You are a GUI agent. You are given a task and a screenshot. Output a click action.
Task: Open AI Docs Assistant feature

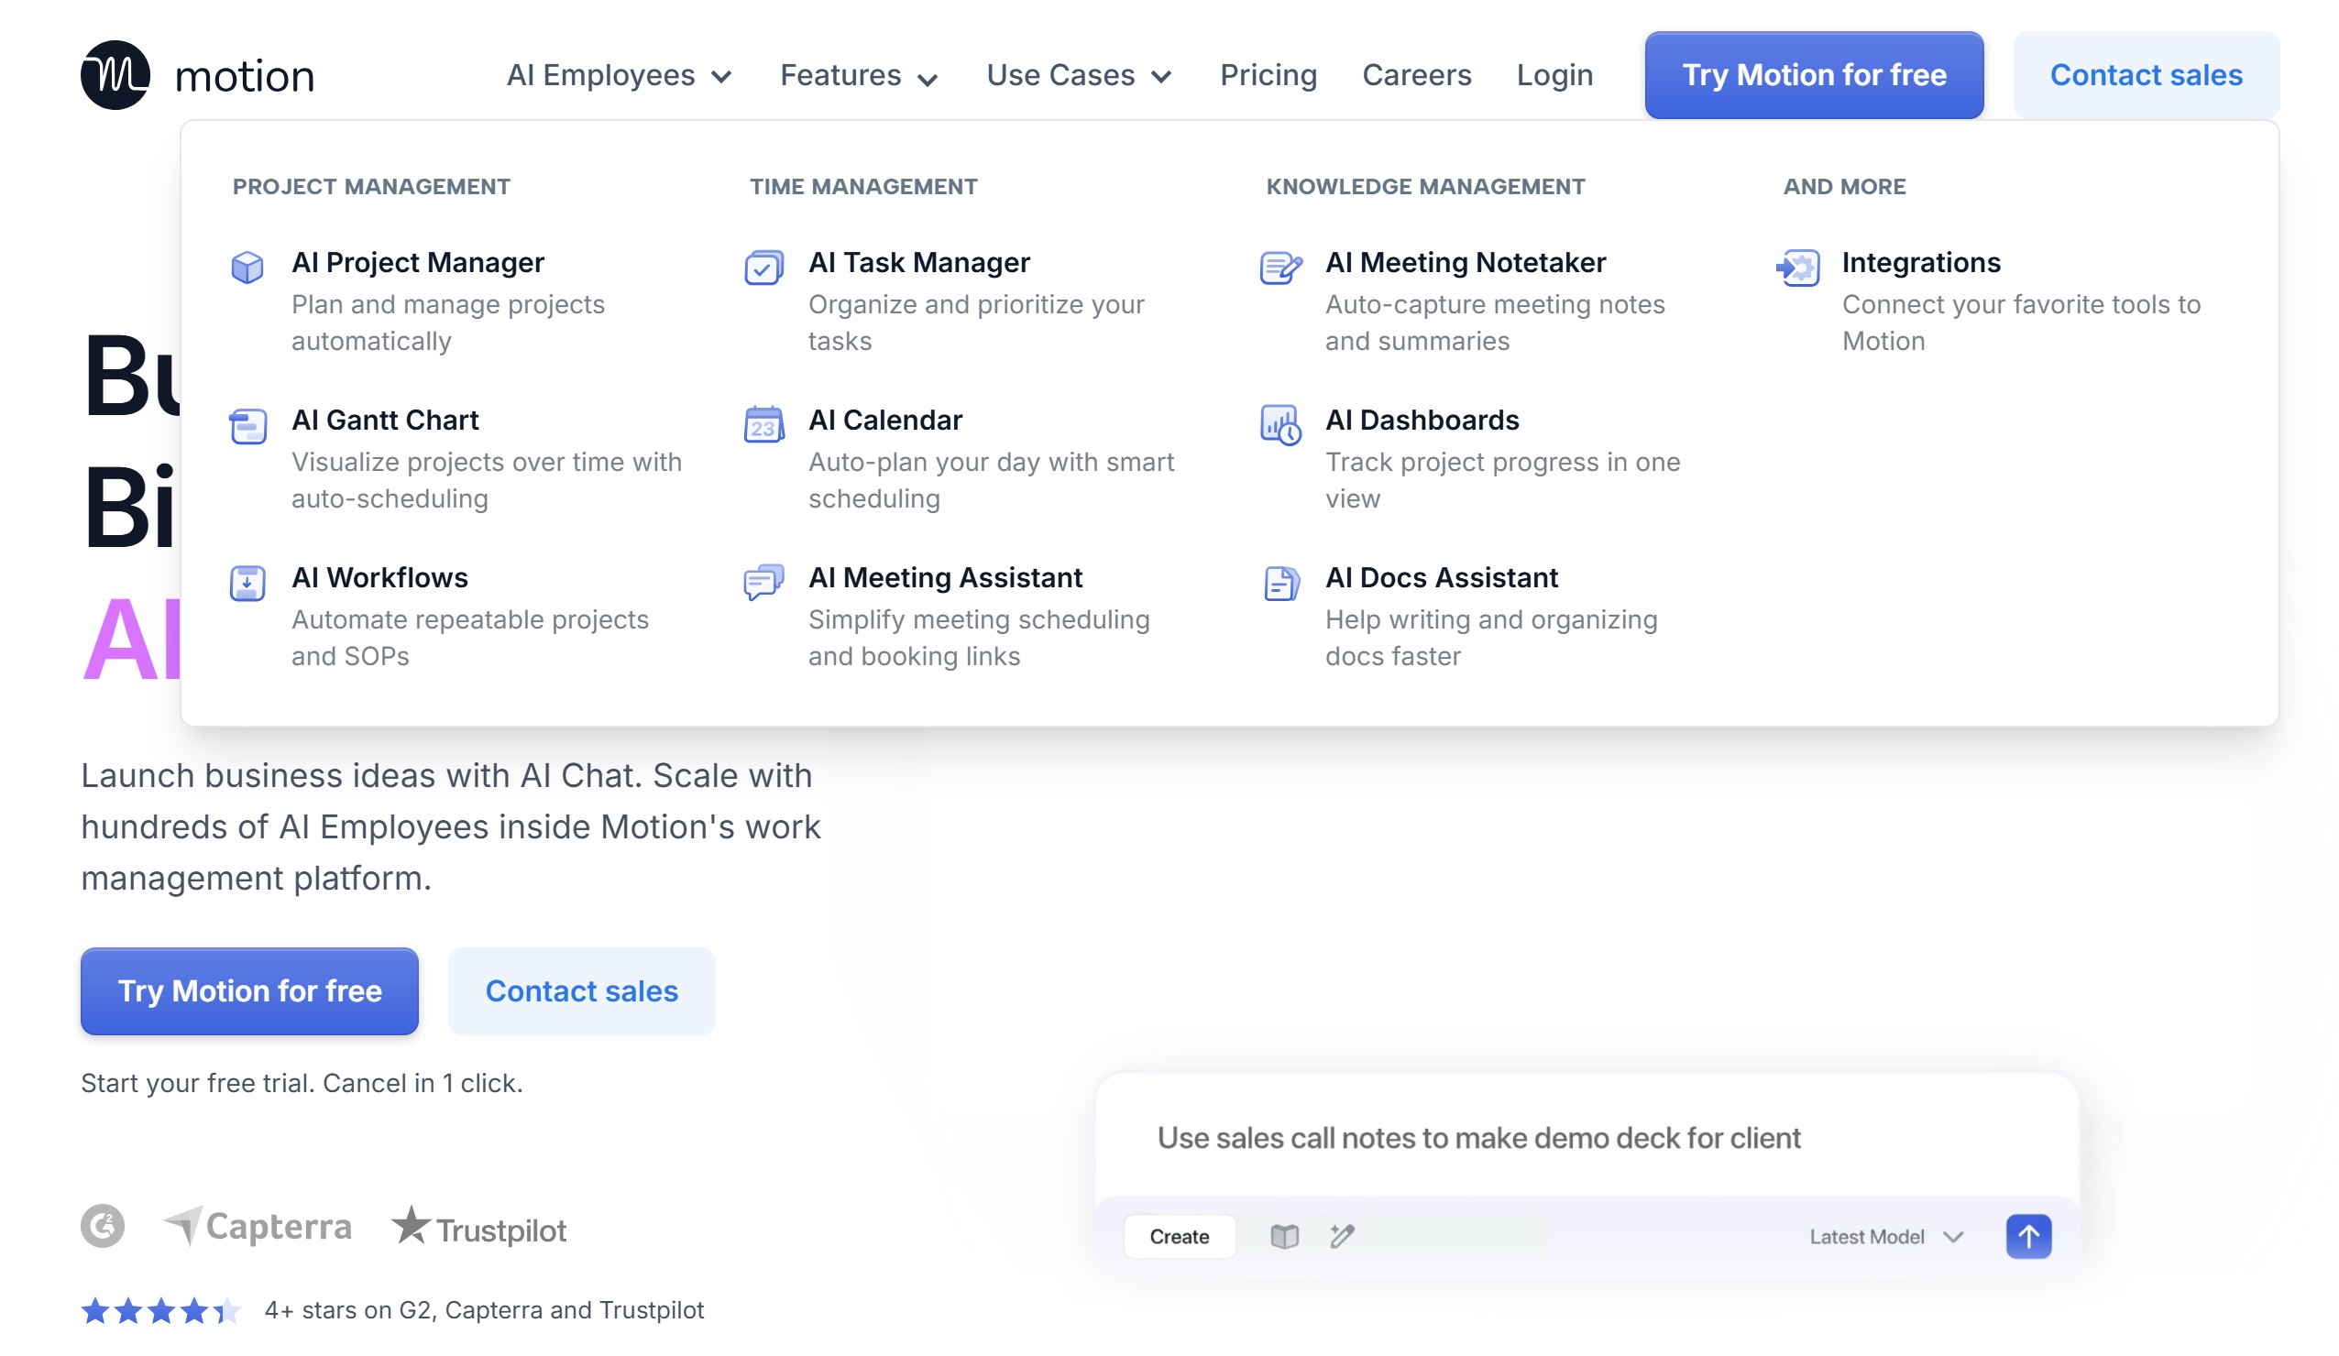pyautogui.click(x=1491, y=617)
